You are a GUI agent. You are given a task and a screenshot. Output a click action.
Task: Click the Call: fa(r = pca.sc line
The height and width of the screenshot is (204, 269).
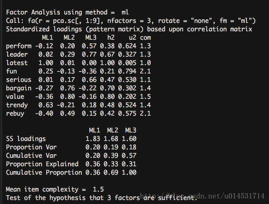tap(131, 21)
